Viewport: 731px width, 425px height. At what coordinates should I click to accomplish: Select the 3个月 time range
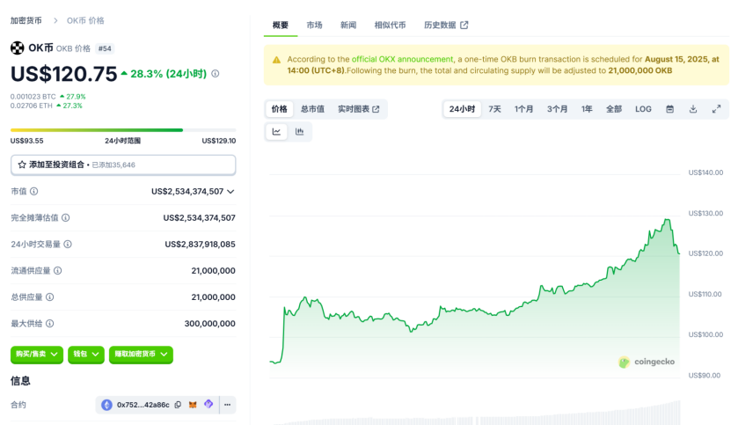pos(557,109)
